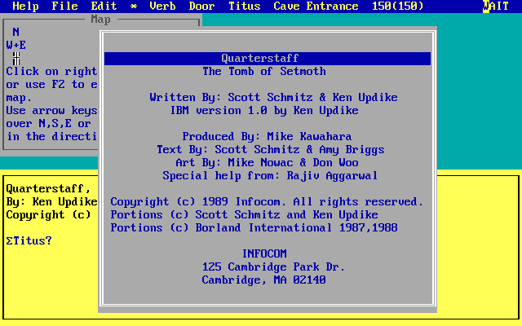Image resolution: width=522 pixels, height=326 pixels.
Task: Click 'Quarterstaff,' text in yellow window
Action: click(x=48, y=188)
